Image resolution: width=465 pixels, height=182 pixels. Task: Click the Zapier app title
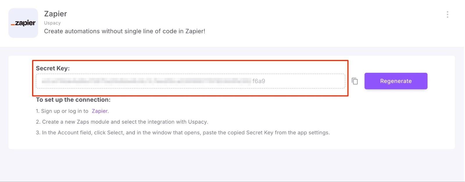coord(56,14)
